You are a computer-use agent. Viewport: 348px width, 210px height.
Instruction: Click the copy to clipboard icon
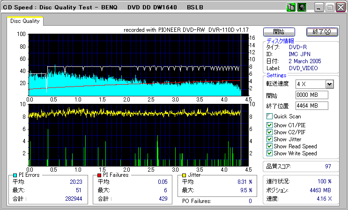291,7
